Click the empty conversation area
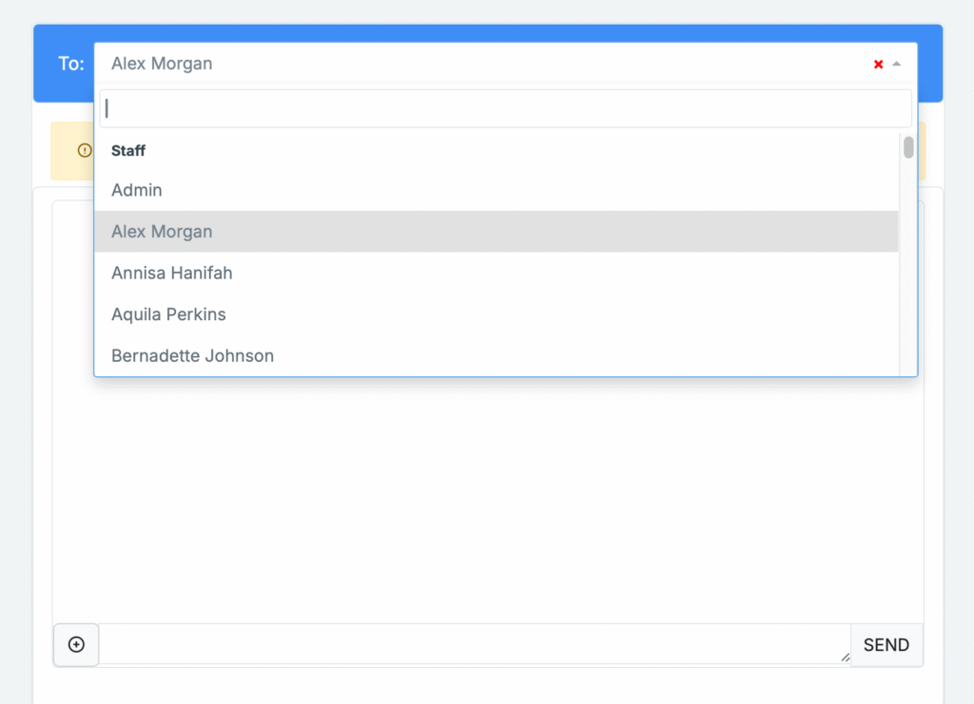The height and width of the screenshot is (704, 974). coord(487,494)
